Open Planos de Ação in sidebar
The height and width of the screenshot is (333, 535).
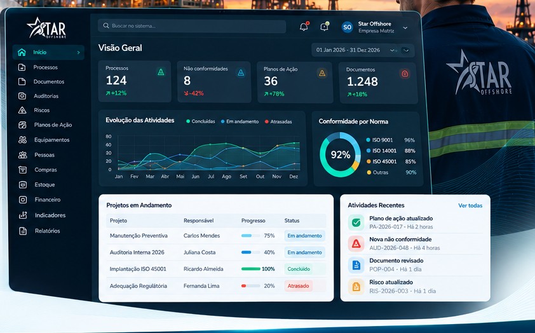click(x=53, y=125)
